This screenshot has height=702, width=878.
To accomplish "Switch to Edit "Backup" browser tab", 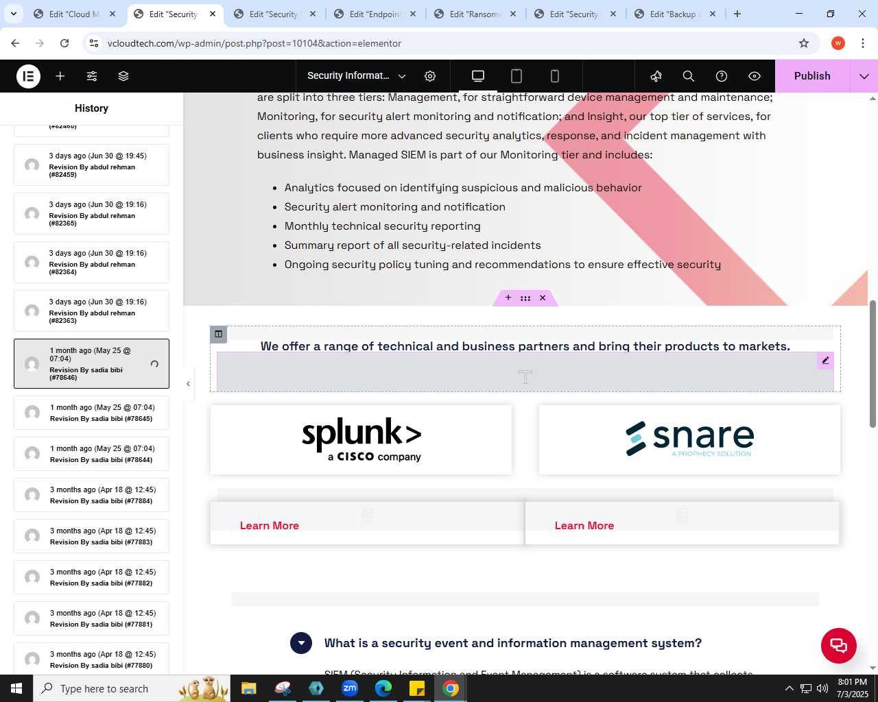I will (x=675, y=14).
